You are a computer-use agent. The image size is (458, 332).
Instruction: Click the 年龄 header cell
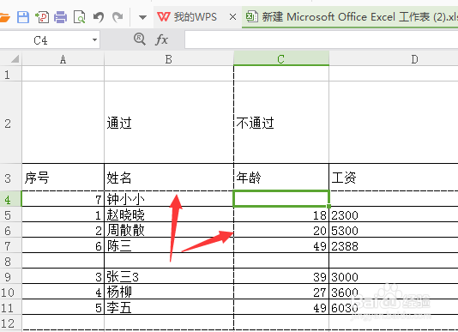click(281, 177)
